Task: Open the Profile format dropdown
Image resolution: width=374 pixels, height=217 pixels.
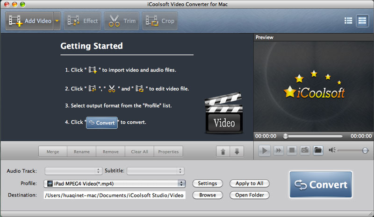Action: 115,183
